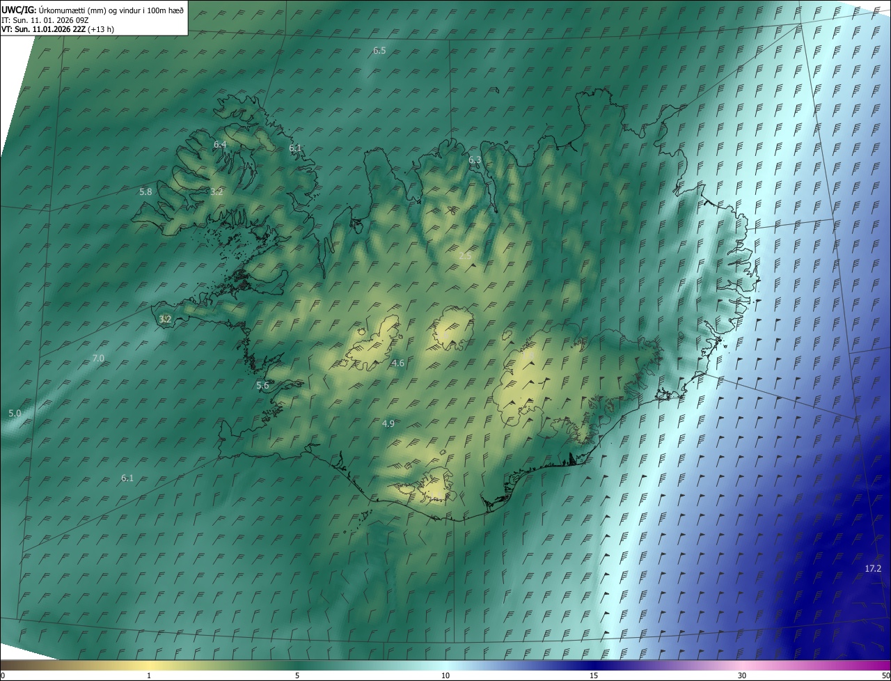Viewport: 891px width, 681px height.
Task: Click the 3.2 label in the Westfjords
Action: pyautogui.click(x=216, y=192)
